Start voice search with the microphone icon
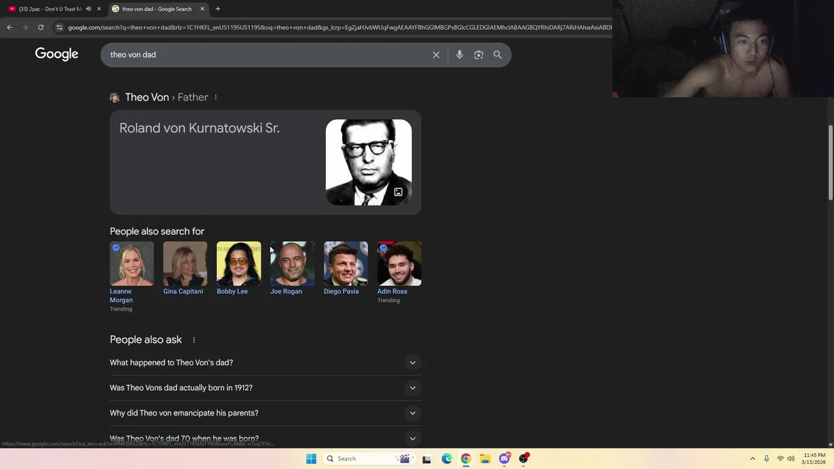 pyautogui.click(x=459, y=55)
